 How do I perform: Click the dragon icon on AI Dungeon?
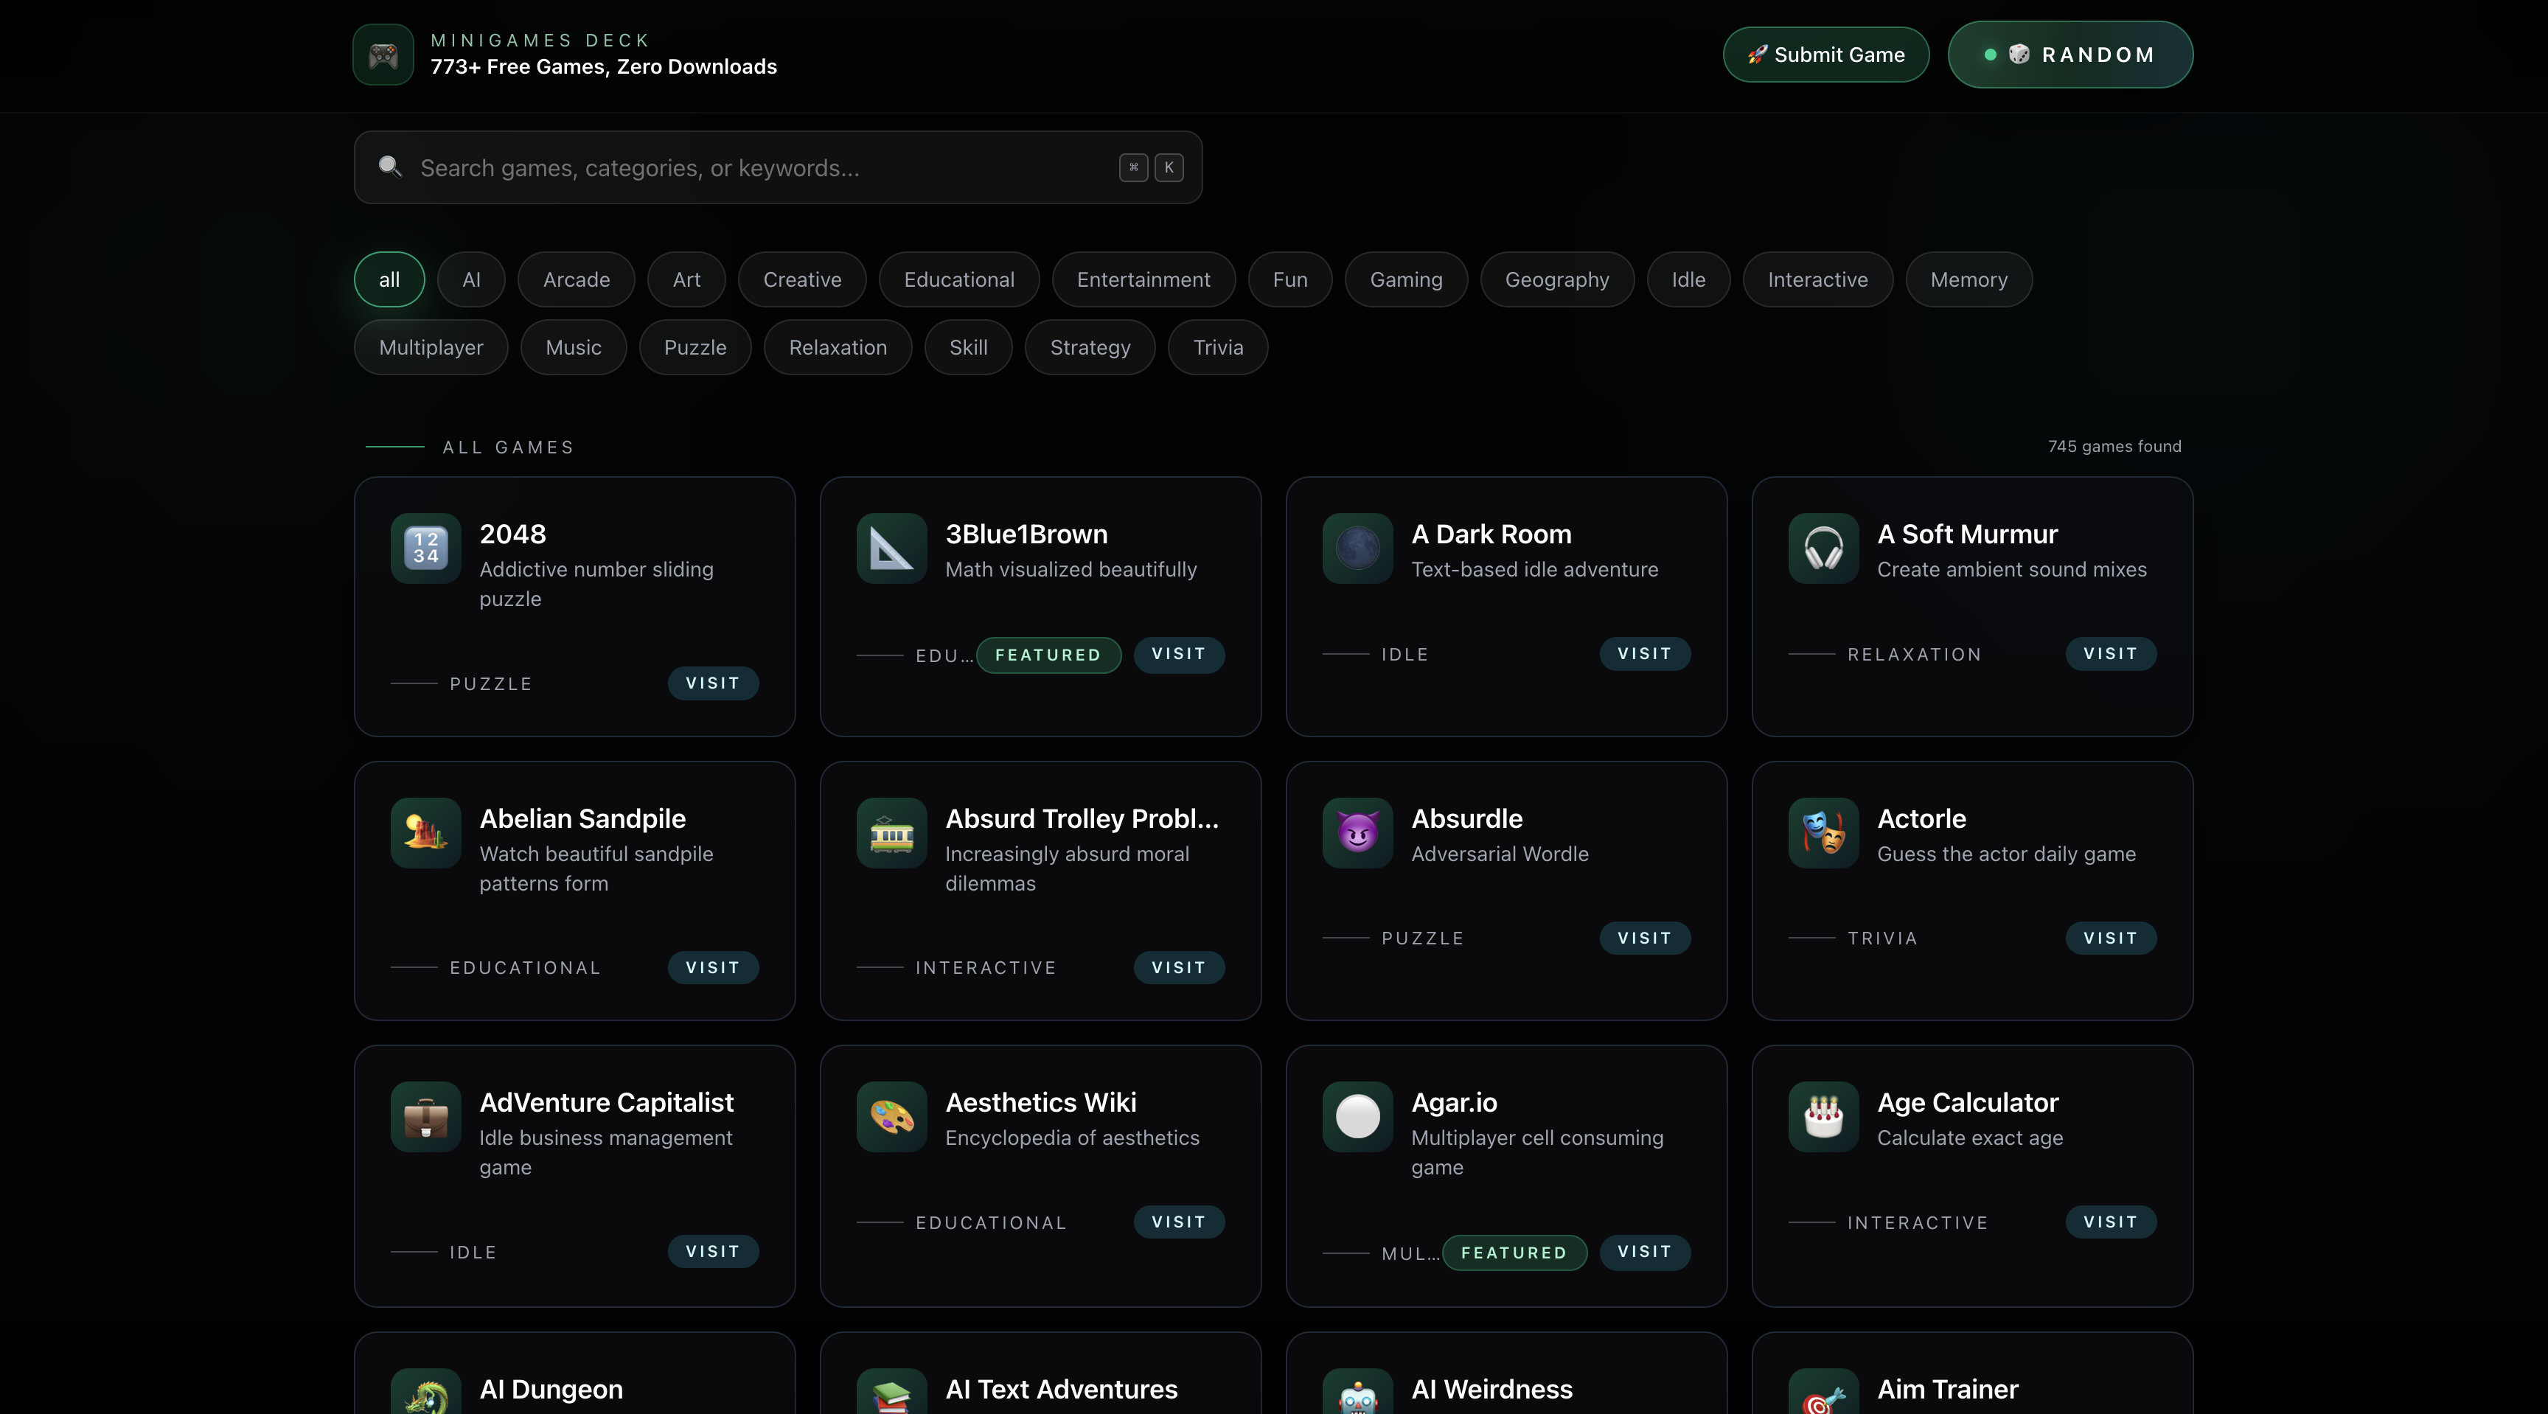425,1396
